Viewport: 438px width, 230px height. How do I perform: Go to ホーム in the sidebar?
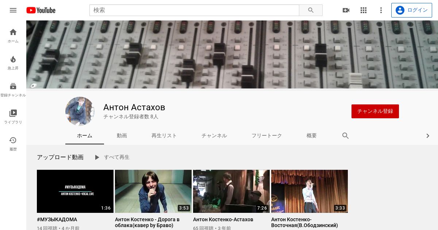(x=13, y=36)
